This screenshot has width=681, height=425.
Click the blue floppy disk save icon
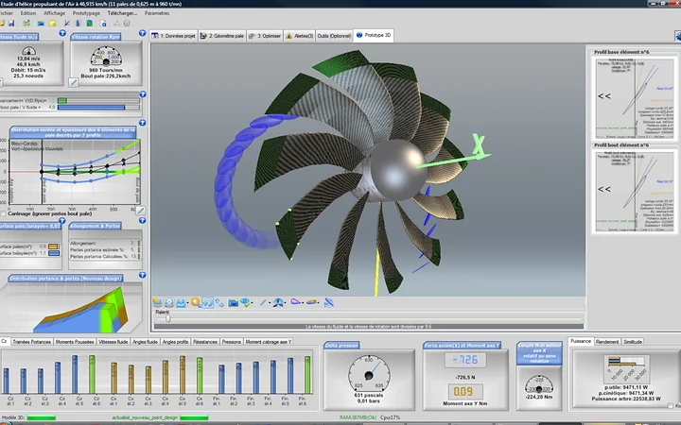[11, 23]
